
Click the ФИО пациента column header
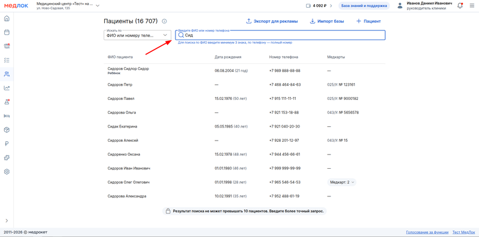pyautogui.click(x=120, y=57)
